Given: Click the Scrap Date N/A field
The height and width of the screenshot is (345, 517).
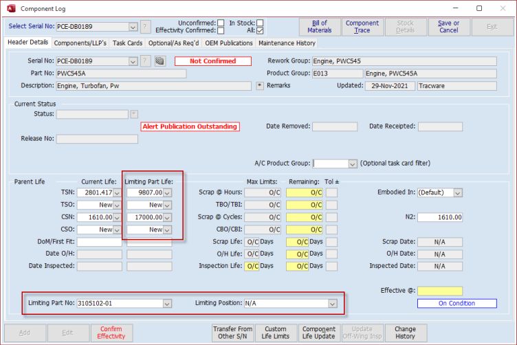Looking at the screenshot, I should [440, 242].
